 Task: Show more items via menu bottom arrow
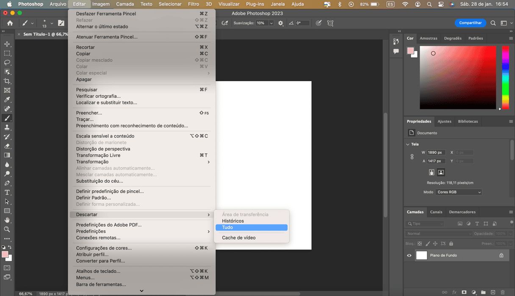click(141, 291)
